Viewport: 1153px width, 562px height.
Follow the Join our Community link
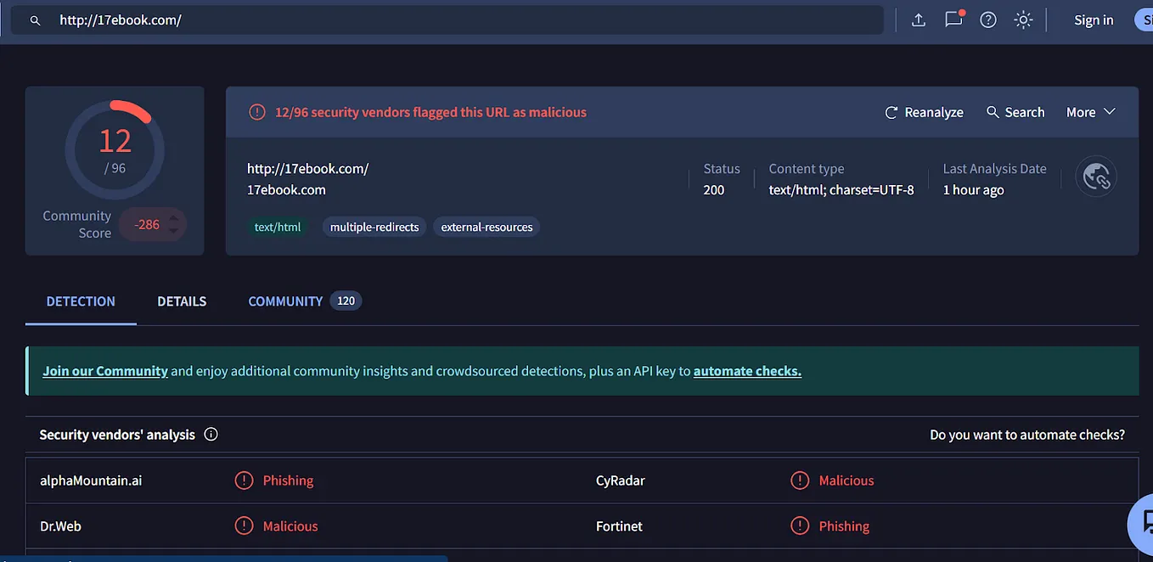coord(104,370)
